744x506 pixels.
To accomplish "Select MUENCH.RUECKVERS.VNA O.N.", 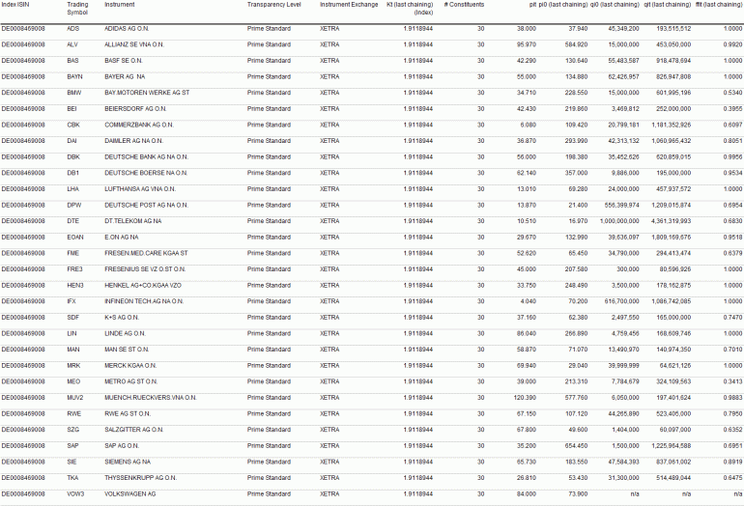I will [x=151, y=398].
